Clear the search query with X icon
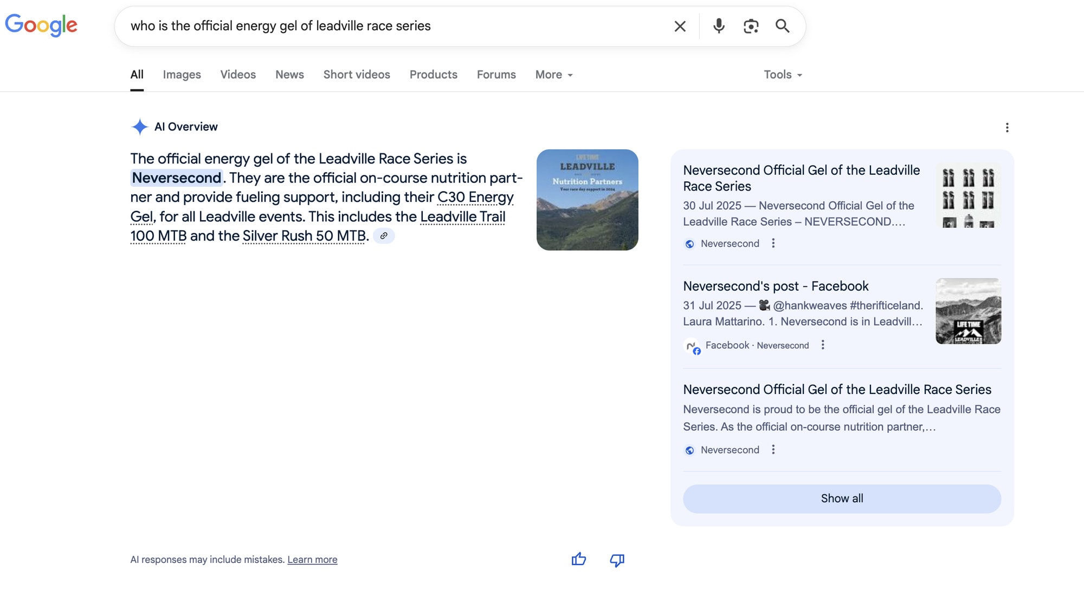Viewport: 1084px width, 591px height. 680,26
